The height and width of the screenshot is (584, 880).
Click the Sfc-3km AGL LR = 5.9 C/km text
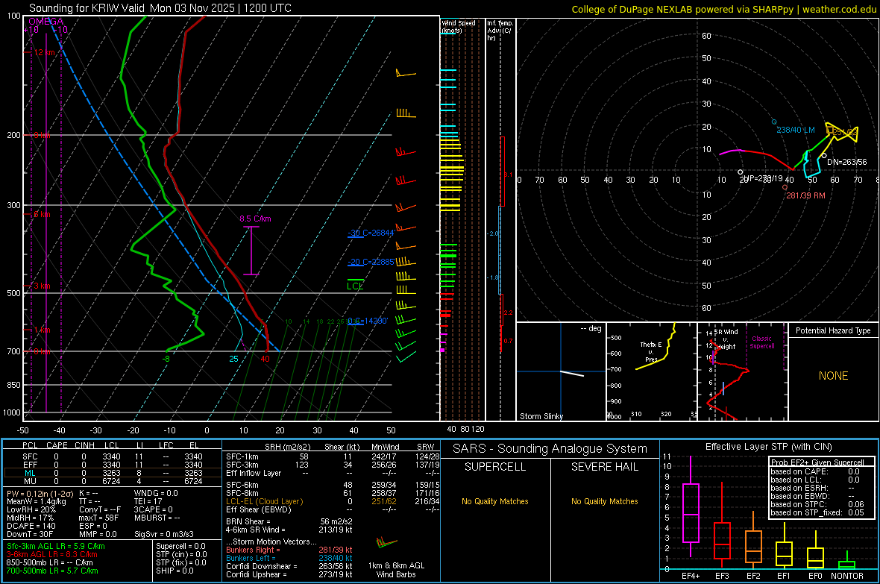point(56,546)
